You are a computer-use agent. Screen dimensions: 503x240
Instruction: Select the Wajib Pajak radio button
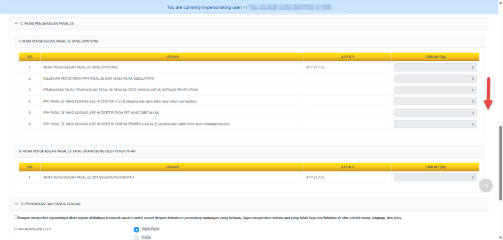pyautogui.click(x=136, y=229)
